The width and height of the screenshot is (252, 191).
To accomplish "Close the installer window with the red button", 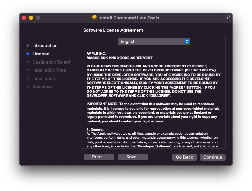I will coord(24,18).
